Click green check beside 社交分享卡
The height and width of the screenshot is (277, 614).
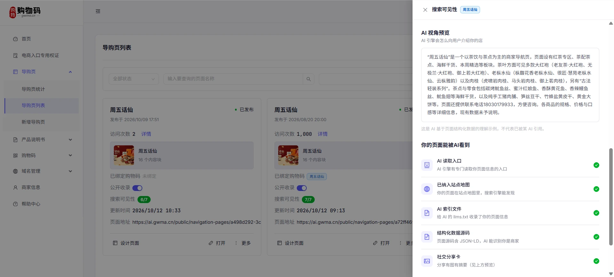click(596, 261)
